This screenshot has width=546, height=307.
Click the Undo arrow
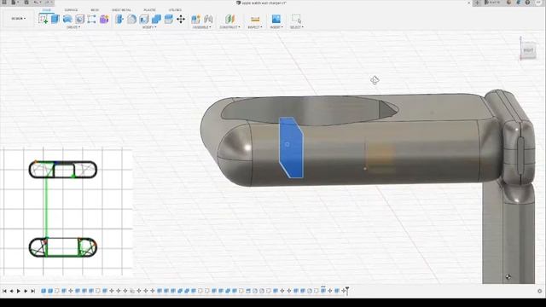[36, 3]
